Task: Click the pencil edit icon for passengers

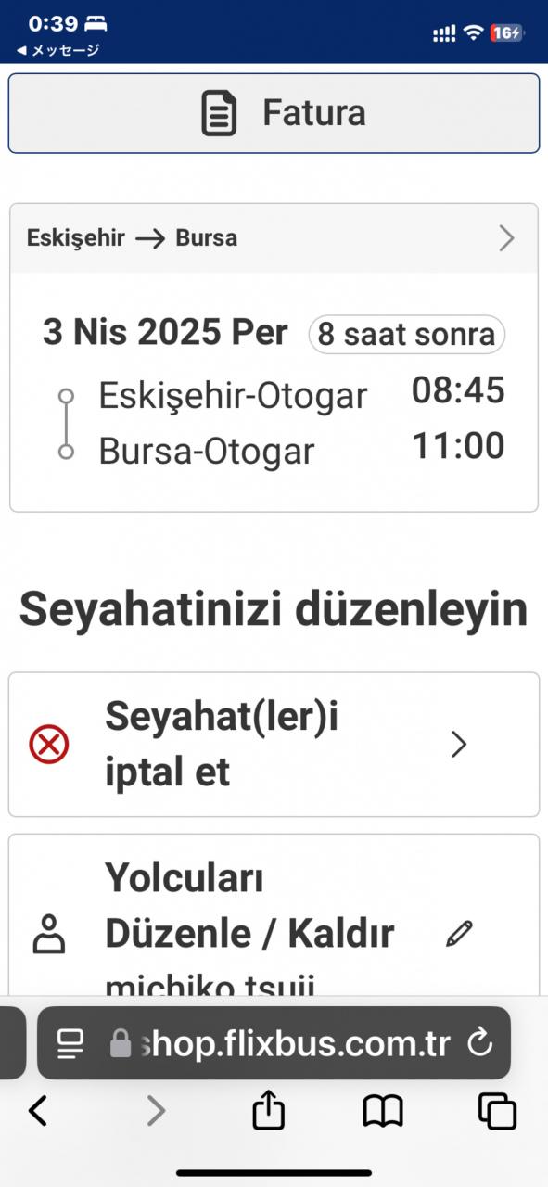Action: (x=459, y=933)
